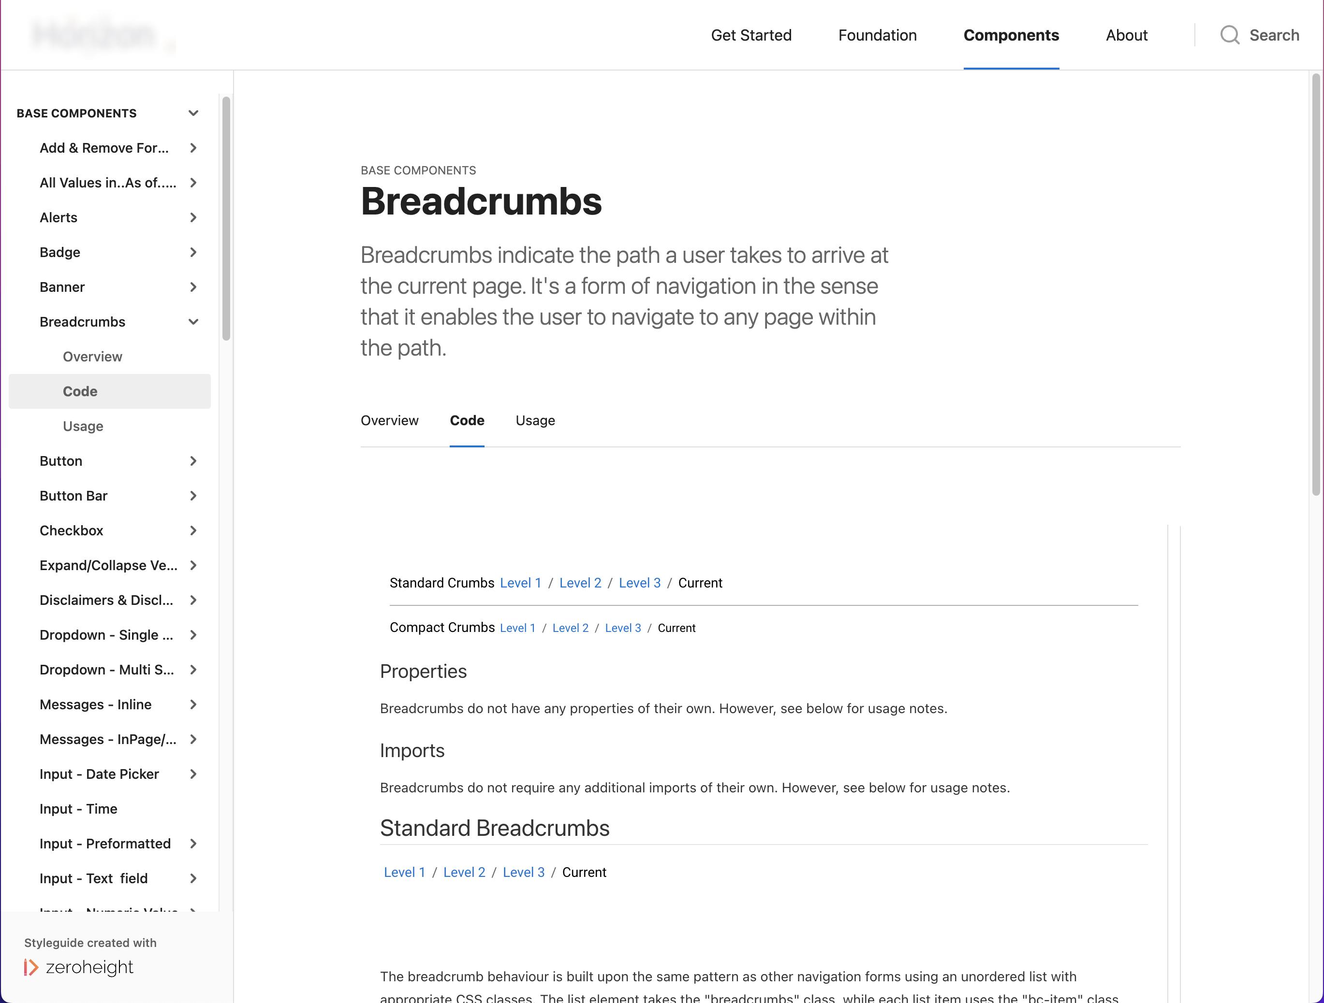
Task: Expand the Input - Text field chevron
Action: (x=193, y=878)
